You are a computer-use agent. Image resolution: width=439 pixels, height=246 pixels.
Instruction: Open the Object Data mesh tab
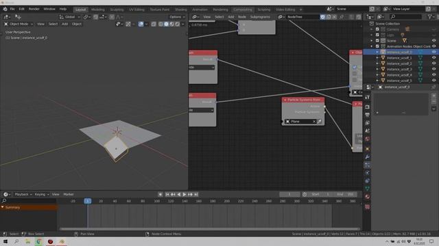(x=368, y=189)
